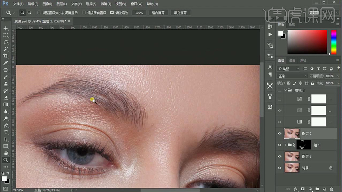Switch to the 路径 tab
Viewport: 342px width, 192px height.
(303, 60)
